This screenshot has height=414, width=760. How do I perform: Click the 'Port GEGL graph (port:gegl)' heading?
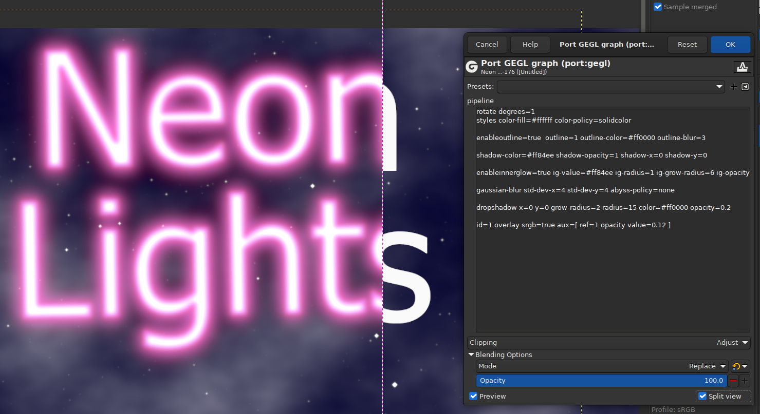click(546, 64)
